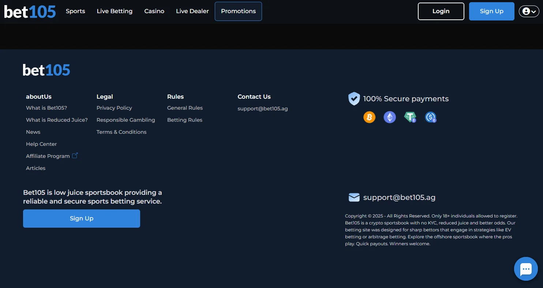543x288 pixels.
Task: Click the Legal column heading
Action: (105, 96)
